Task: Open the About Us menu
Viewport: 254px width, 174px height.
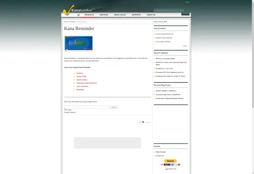Action: click(x=151, y=15)
